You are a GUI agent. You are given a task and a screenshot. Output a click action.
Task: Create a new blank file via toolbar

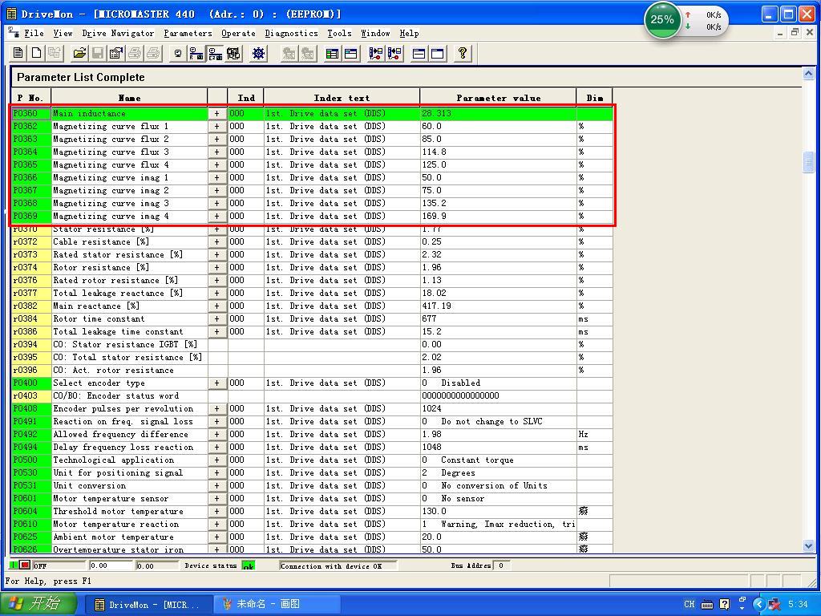click(x=37, y=53)
